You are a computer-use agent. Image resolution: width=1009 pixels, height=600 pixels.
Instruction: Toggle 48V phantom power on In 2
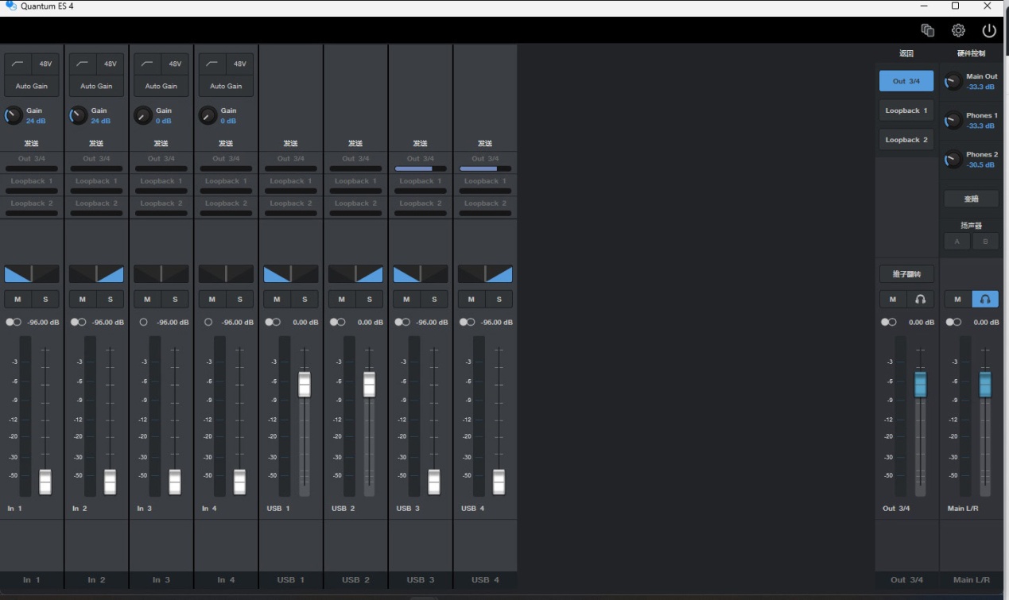tap(111, 64)
